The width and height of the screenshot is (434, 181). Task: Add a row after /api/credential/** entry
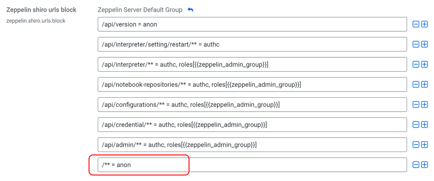[424, 125]
